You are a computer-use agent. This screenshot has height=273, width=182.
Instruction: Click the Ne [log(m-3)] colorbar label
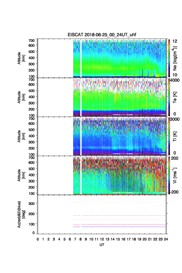coord(175,58)
